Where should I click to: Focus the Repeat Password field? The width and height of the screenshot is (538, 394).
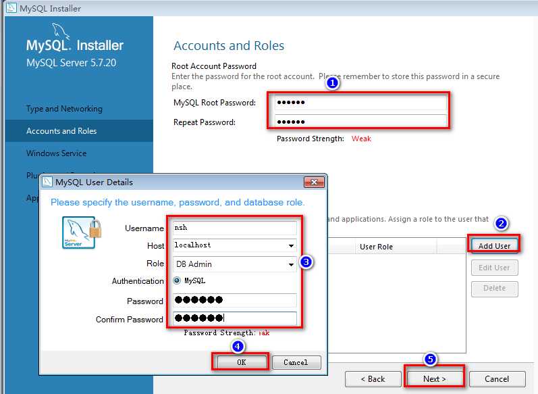point(360,122)
